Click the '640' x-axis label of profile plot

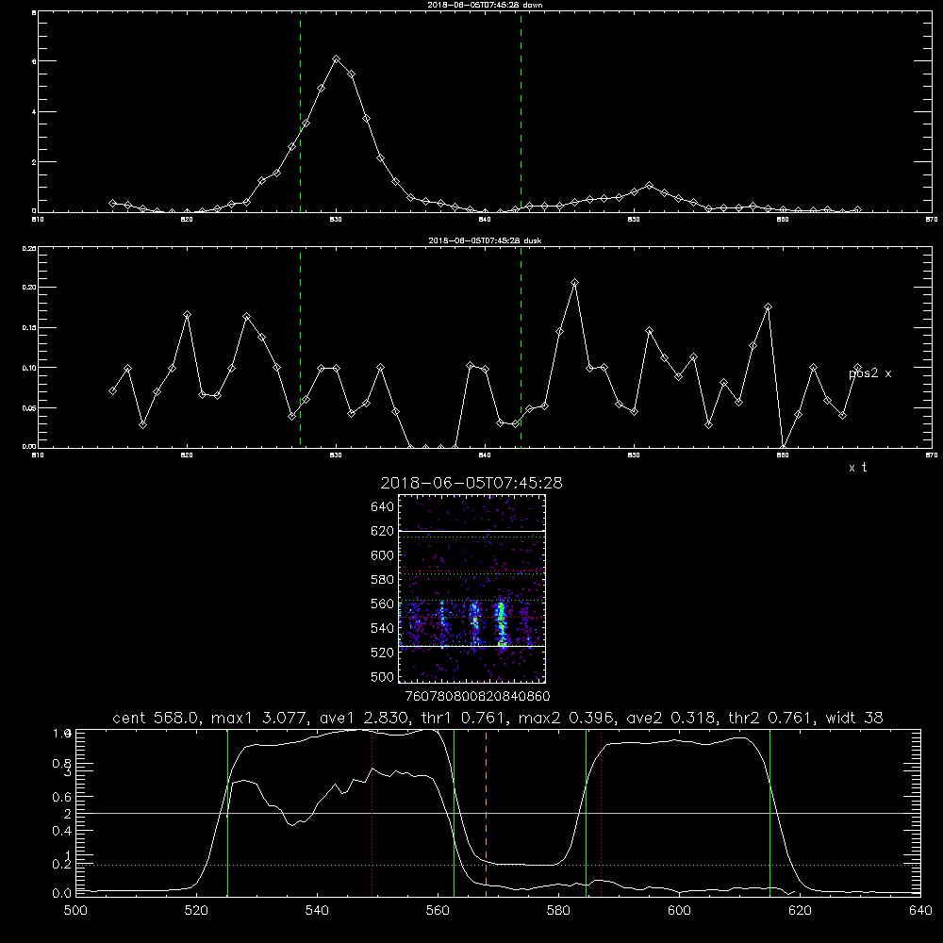click(920, 911)
